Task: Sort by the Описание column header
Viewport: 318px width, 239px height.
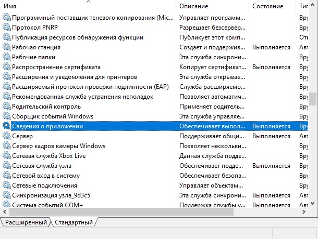Action: click(x=213, y=6)
